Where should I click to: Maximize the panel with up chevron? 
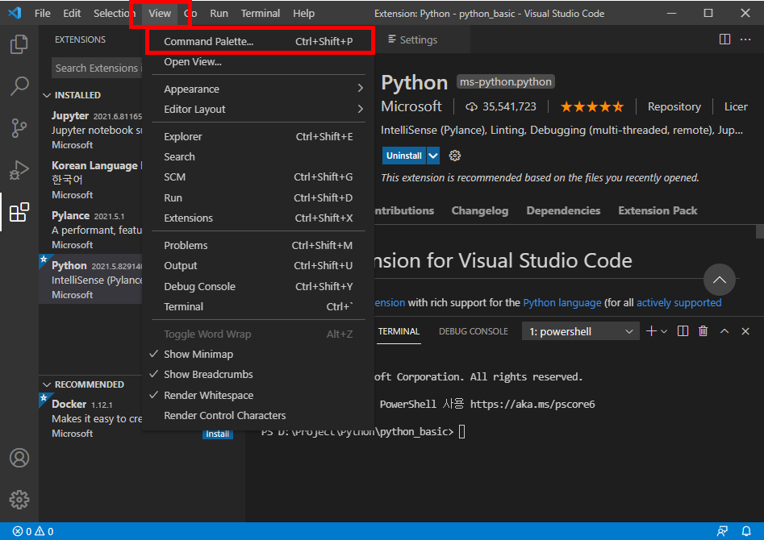[724, 331]
